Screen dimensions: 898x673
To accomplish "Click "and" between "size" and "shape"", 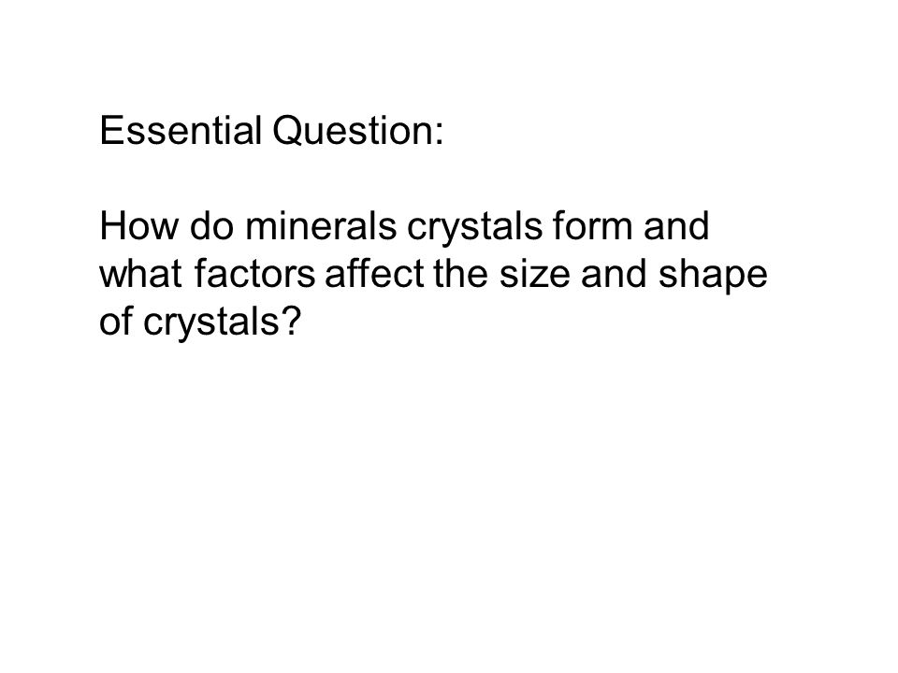I will pyautogui.click(x=614, y=274).
